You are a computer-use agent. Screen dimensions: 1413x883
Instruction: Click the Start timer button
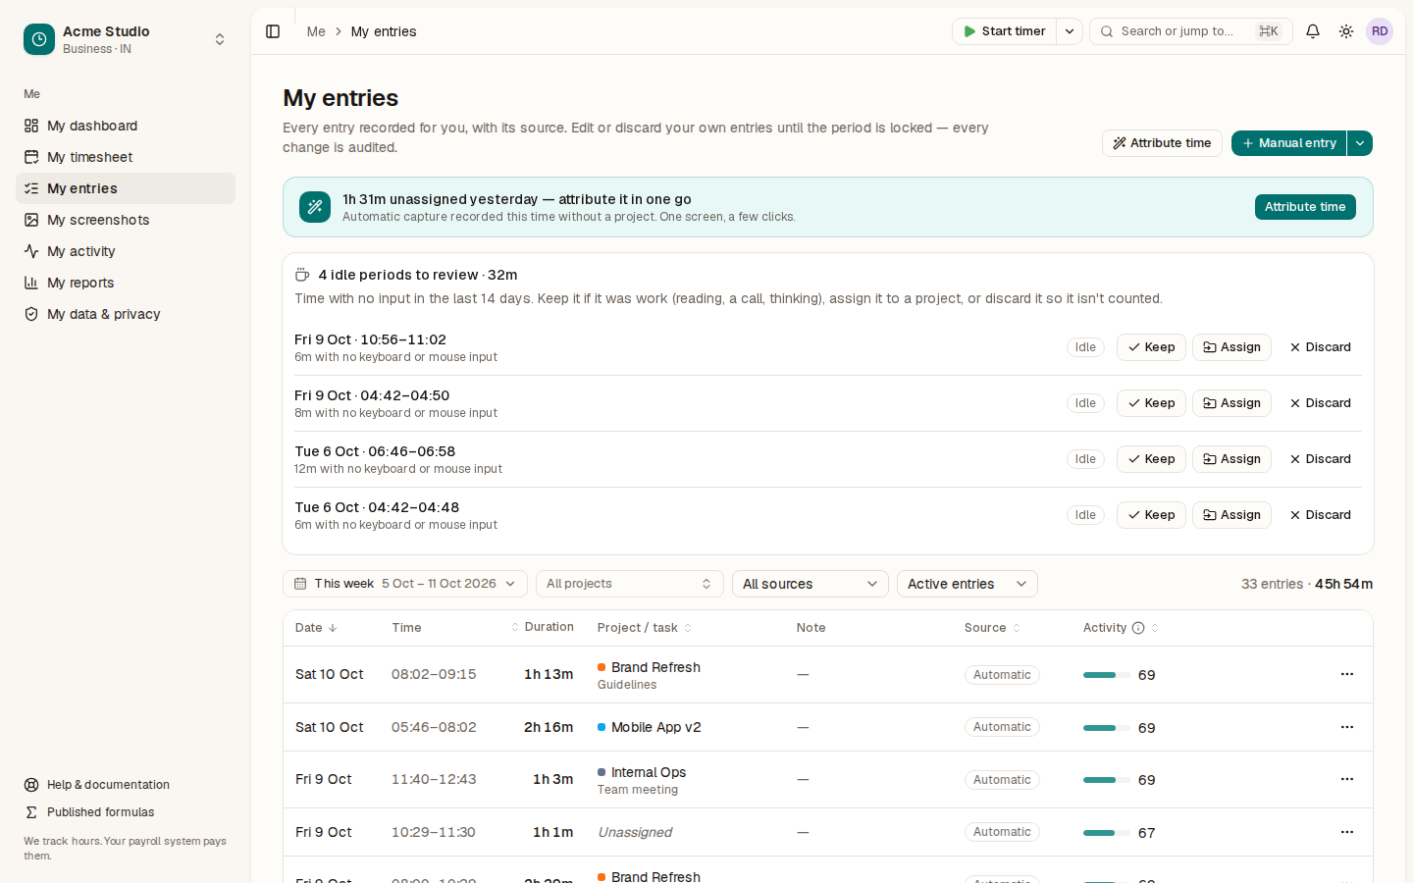pos(1004,31)
